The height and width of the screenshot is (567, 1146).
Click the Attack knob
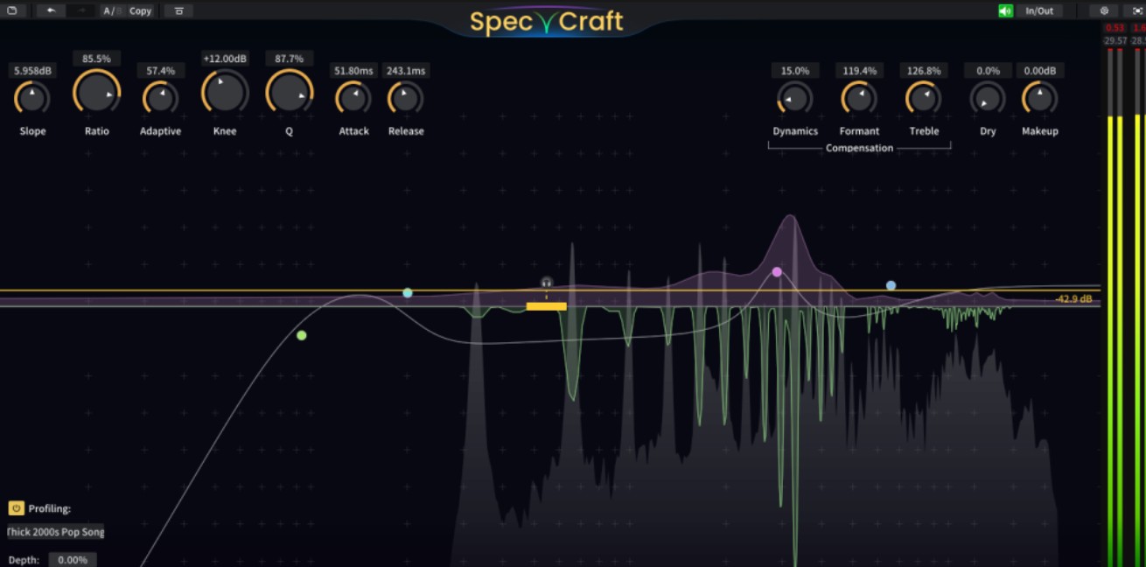pyautogui.click(x=353, y=98)
